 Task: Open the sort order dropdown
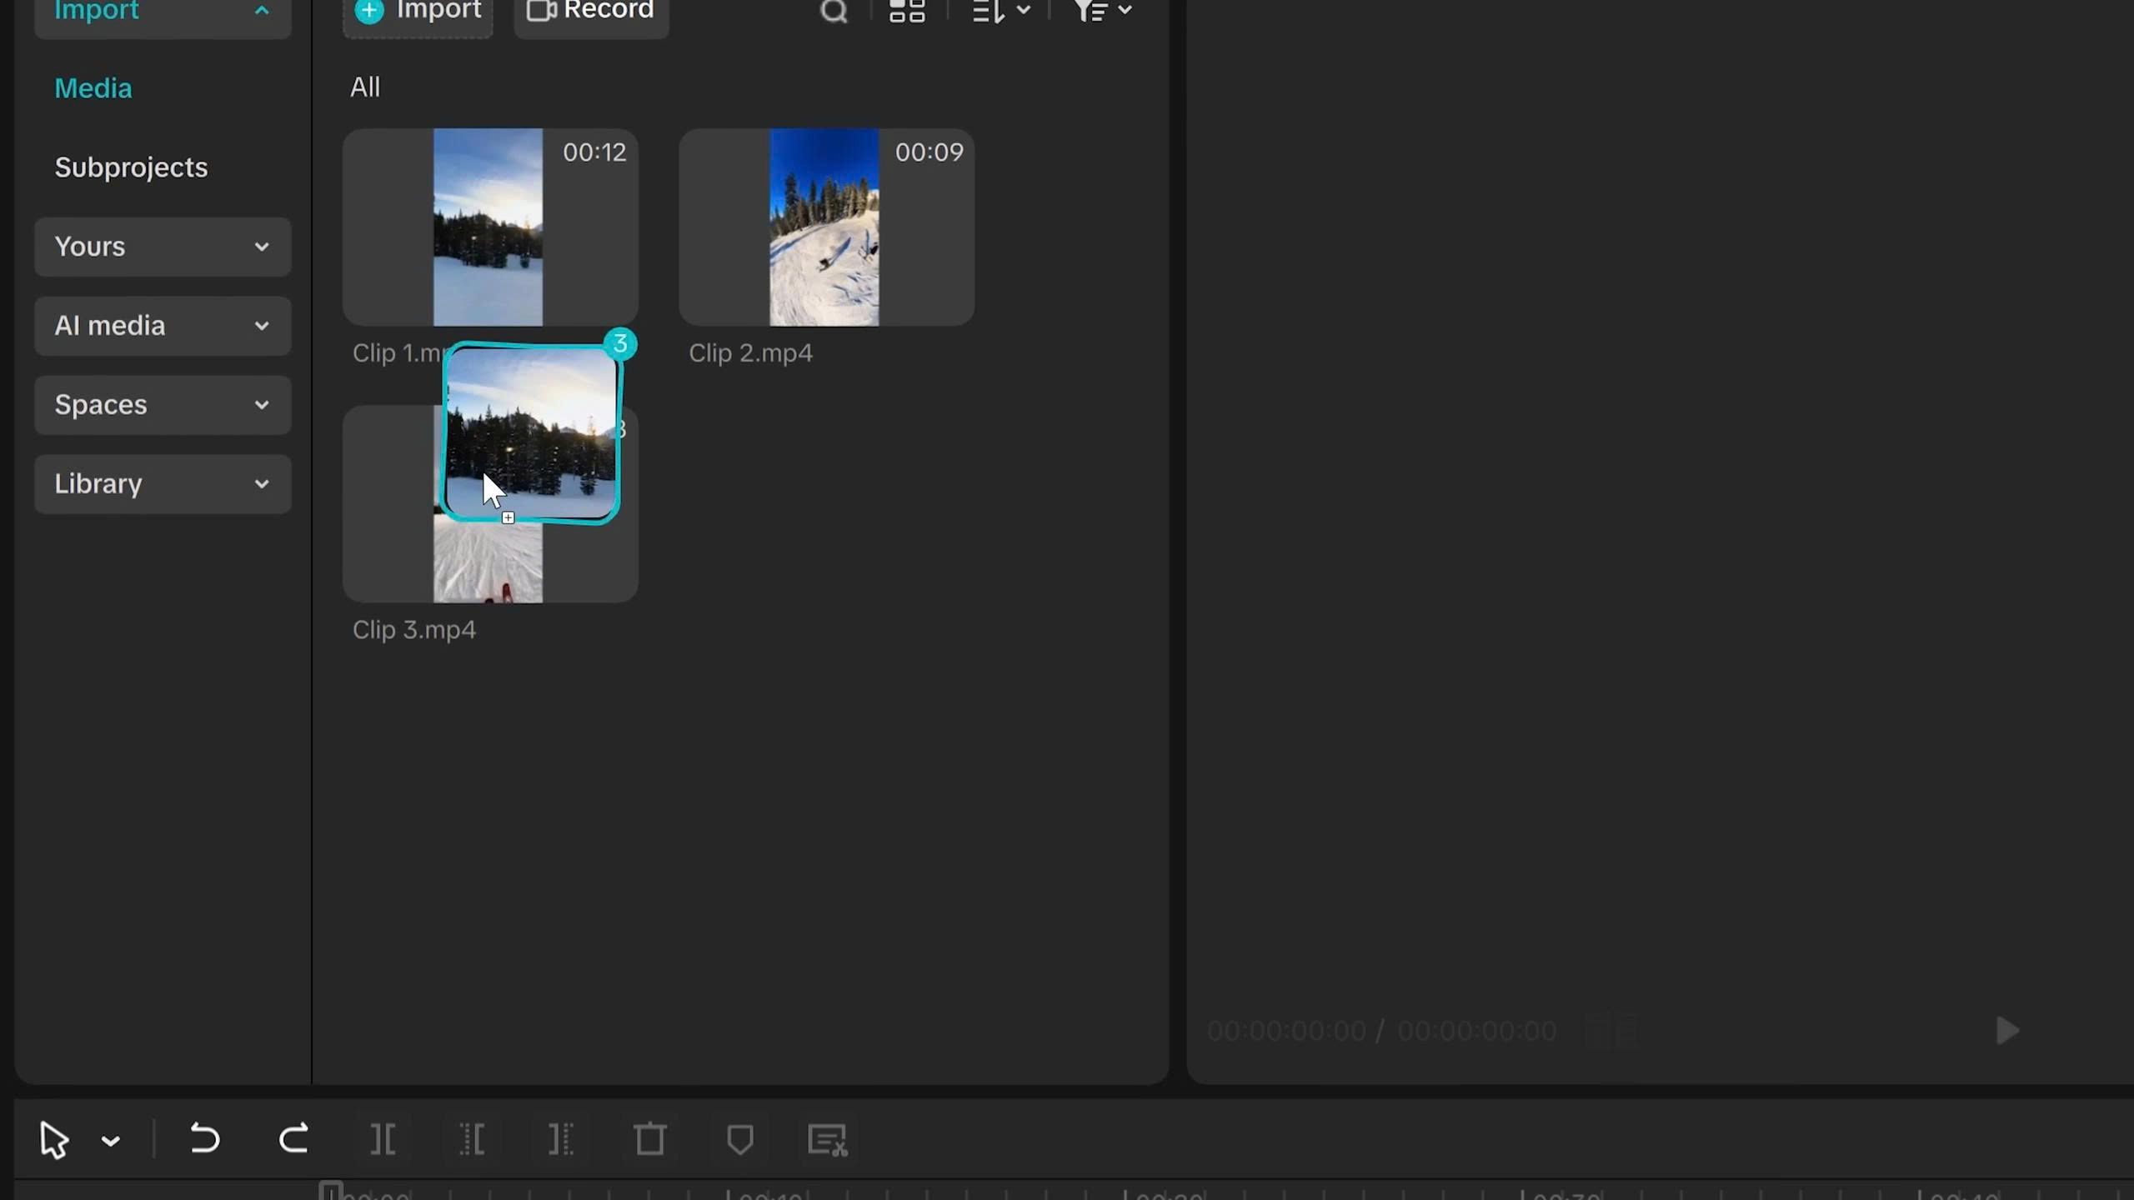point(1001,11)
